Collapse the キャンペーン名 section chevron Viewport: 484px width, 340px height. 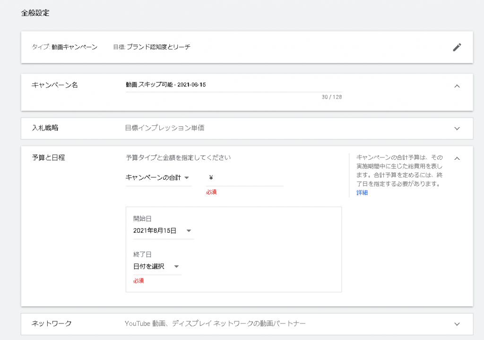coord(457,86)
